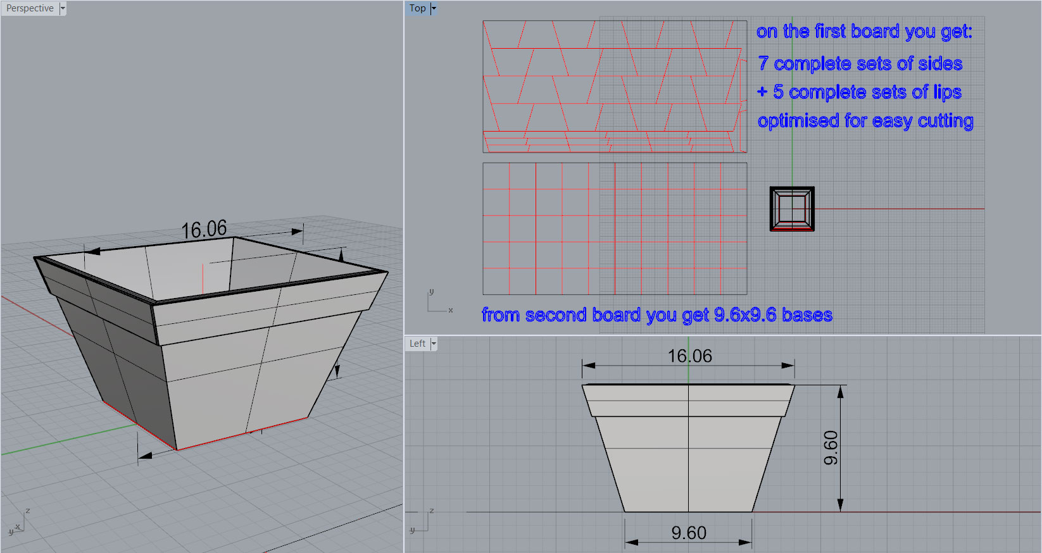Select the vertical 9.60 height dimension
The image size is (1042, 553).
point(831,447)
